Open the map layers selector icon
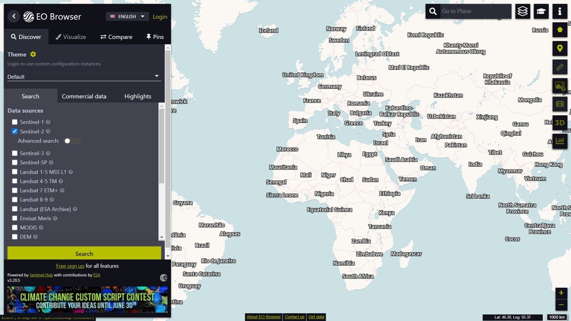The width and height of the screenshot is (571, 321). [x=522, y=11]
